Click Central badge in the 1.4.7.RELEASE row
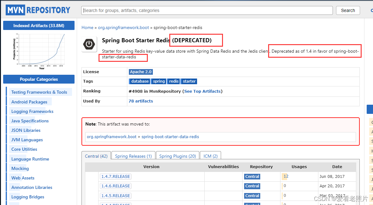Screen dimensions: 373x205 tap(252, 177)
